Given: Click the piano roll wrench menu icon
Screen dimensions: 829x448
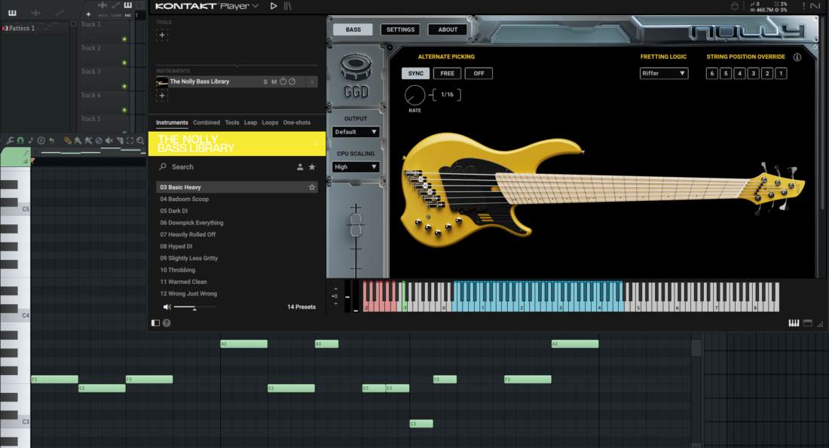Looking at the screenshot, I should [10, 141].
